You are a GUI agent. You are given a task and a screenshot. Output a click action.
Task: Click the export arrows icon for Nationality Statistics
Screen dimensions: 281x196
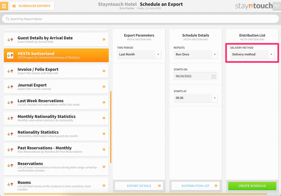[10, 134]
